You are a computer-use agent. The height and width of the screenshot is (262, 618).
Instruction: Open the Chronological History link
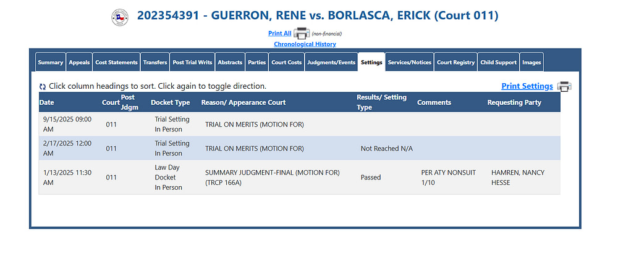click(x=305, y=44)
